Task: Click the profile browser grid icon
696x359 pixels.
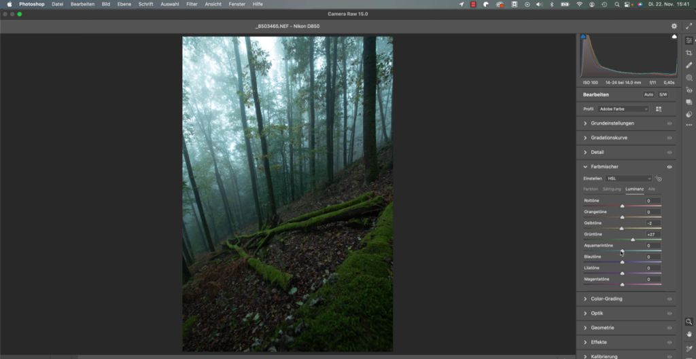Action: click(659, 109)
